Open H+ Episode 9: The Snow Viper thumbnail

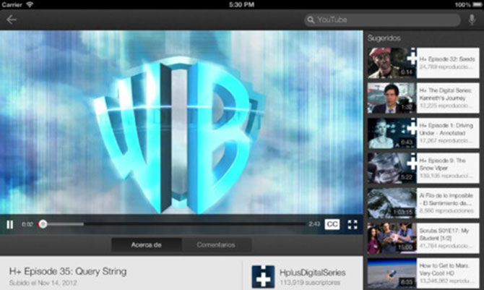pyautogui.click(x=392, y=168)
